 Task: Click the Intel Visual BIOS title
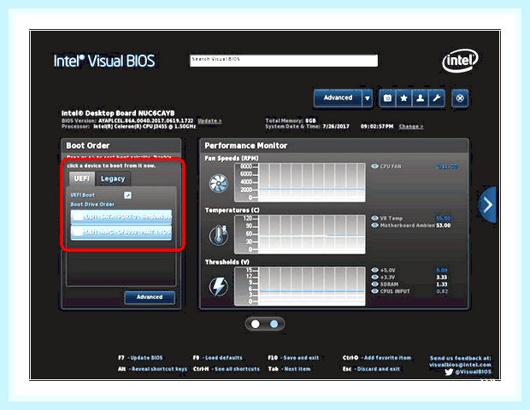coord(104,61)
